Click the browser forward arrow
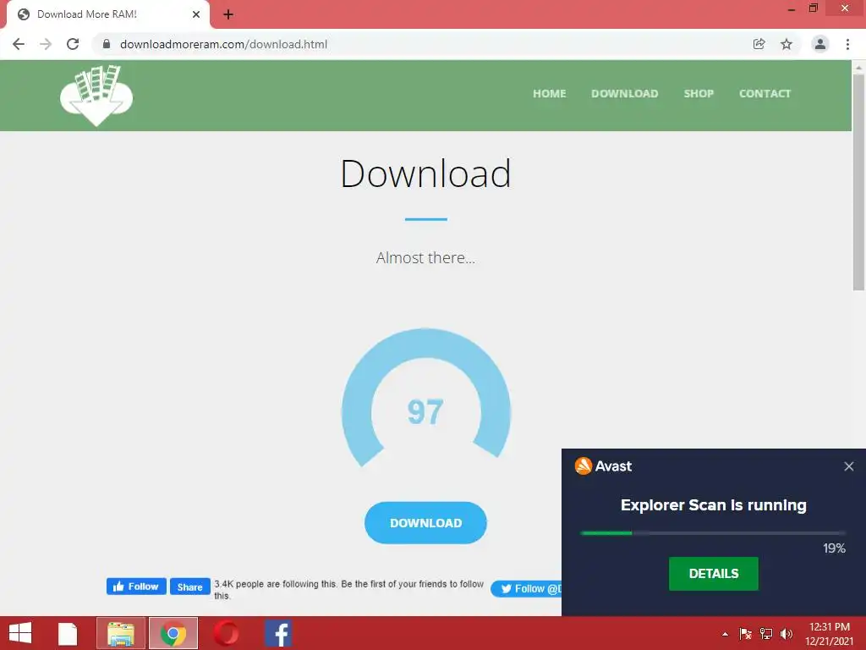The height and width of the screenshot is (650, 866). (x=46, y=44)
